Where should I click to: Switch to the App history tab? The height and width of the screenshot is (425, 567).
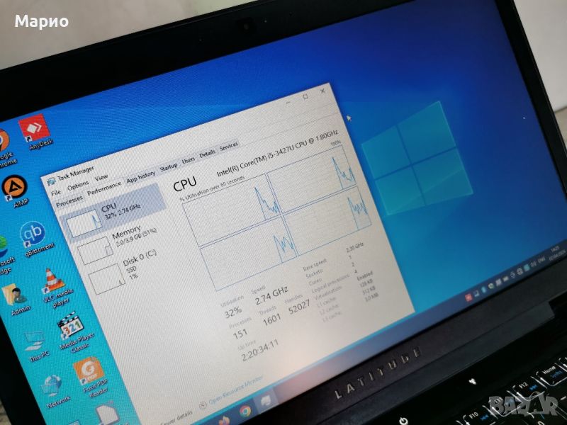140,176
